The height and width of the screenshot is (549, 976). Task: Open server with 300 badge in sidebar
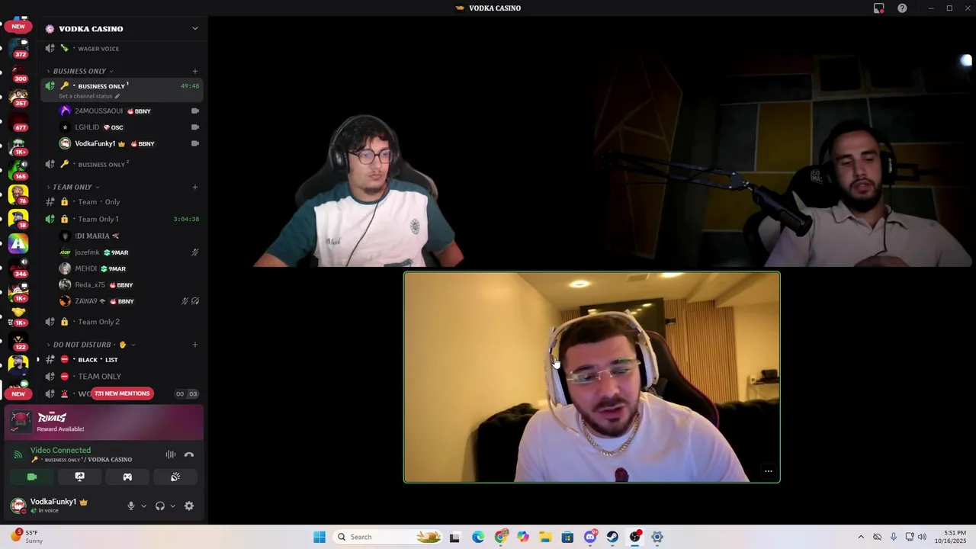pos(18,72)
